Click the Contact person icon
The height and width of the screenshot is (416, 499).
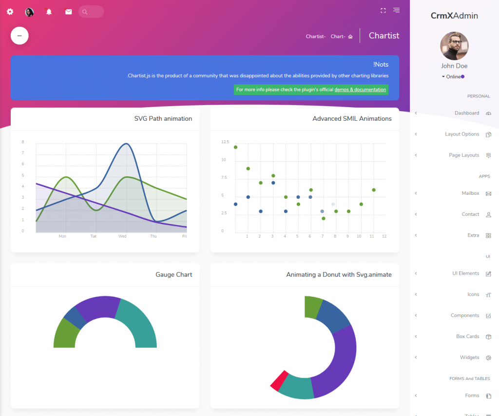(x=488, y=215)
